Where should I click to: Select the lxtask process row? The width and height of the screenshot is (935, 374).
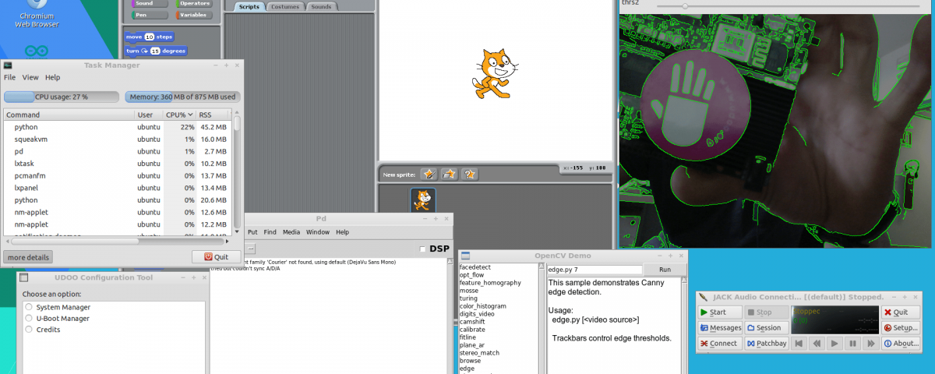tap(118, 164)
